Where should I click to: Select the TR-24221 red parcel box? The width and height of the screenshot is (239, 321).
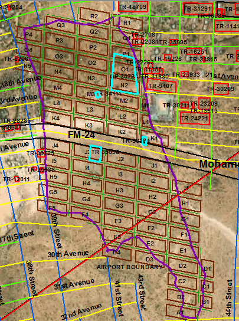(195, 118)
